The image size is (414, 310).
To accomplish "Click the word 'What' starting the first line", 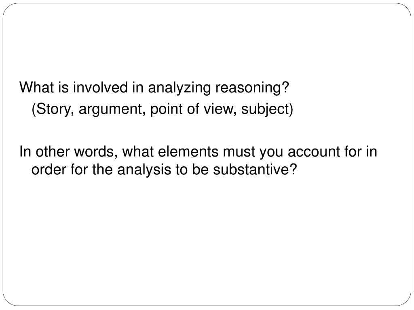I will (36, 88).
